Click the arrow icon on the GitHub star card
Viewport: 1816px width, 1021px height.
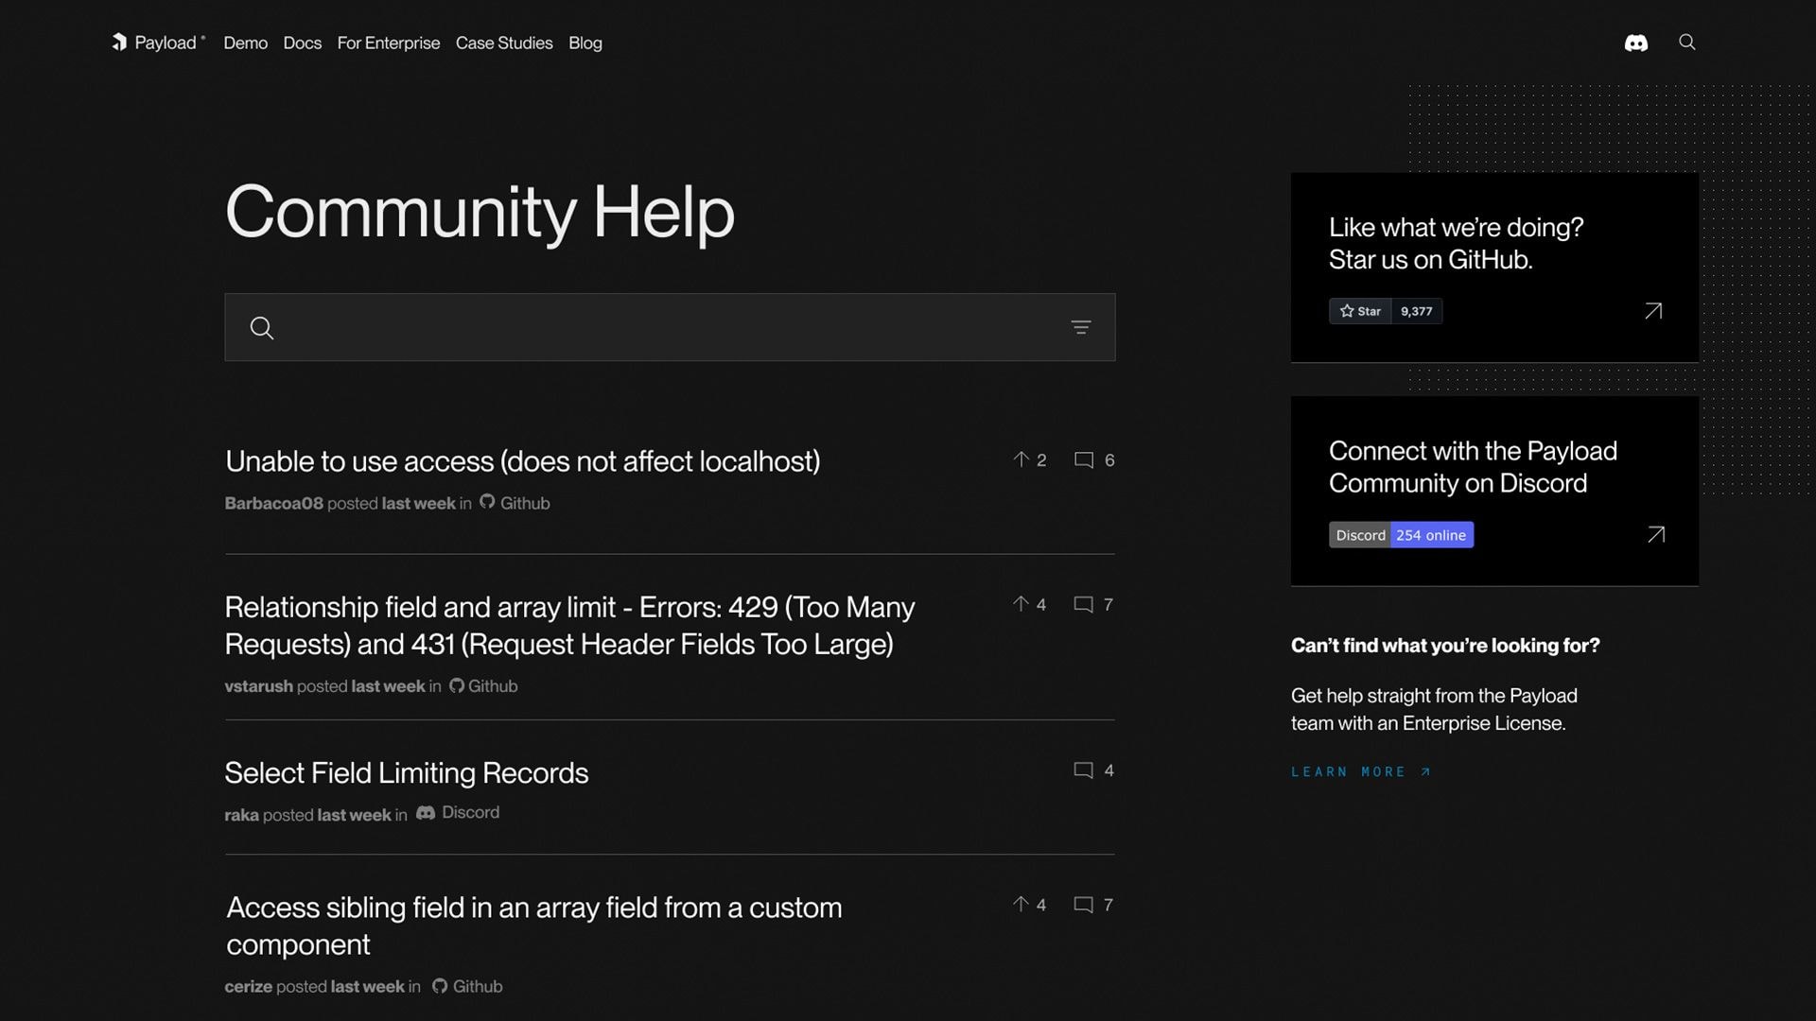pyautogui.click(x=1653, y=311)
